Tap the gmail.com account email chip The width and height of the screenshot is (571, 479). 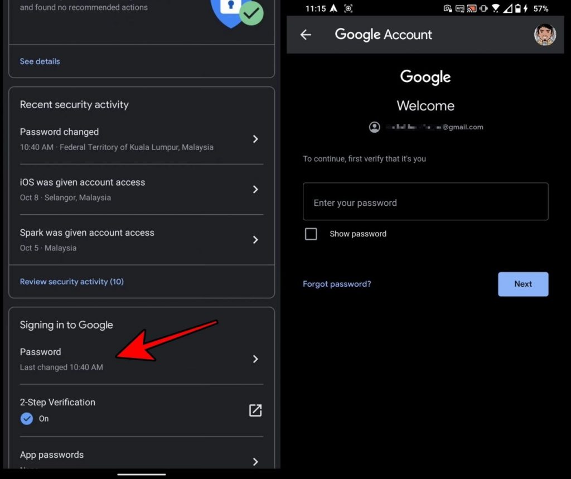coord(426,127)
